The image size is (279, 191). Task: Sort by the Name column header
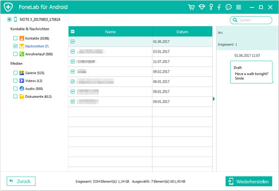[x=110, y=32]
